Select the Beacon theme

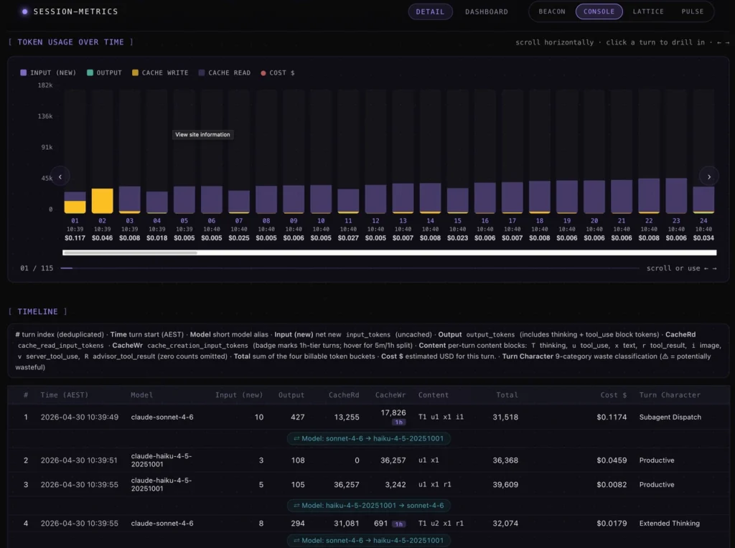[x=552, y=11]
